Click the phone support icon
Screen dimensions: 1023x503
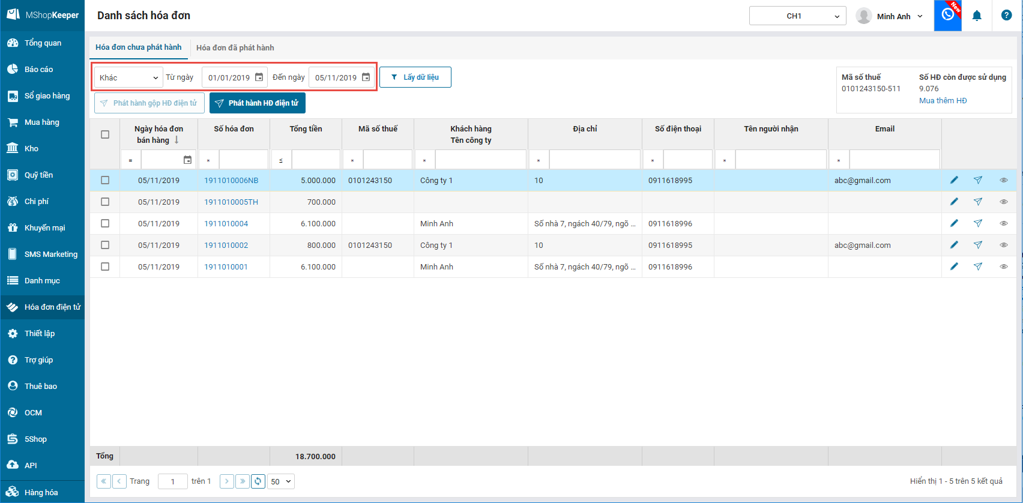(948, 15)
